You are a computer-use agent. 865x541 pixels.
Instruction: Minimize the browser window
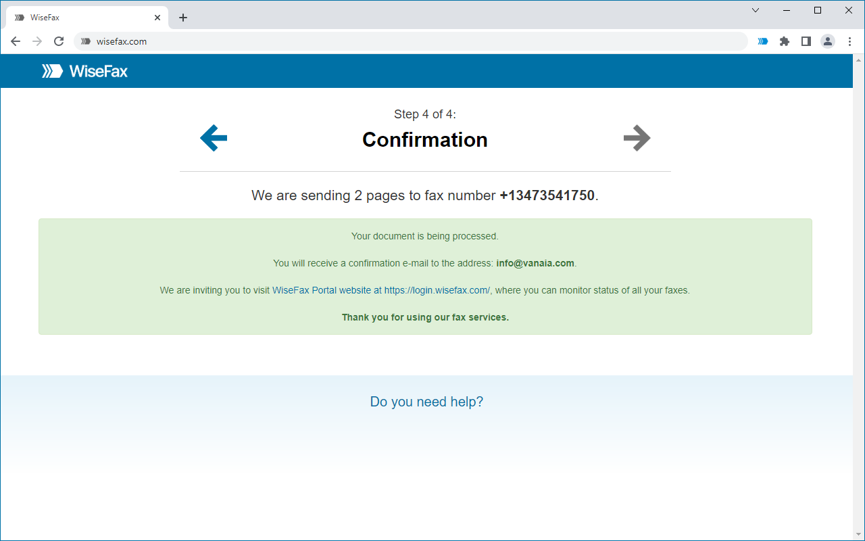[x=787, y=10]
